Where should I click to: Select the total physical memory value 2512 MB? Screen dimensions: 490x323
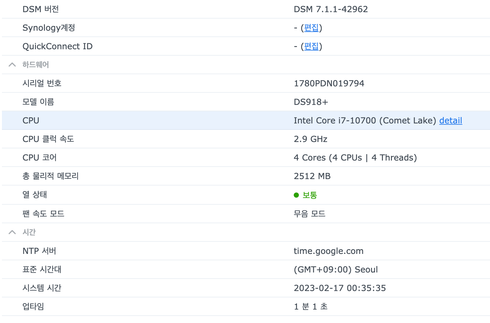[x=312, y=176]
